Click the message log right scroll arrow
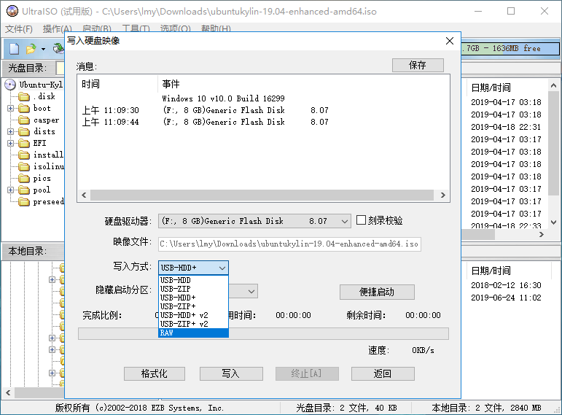The width and height of the screenshot is (562, 415). (x=443, y=195)
